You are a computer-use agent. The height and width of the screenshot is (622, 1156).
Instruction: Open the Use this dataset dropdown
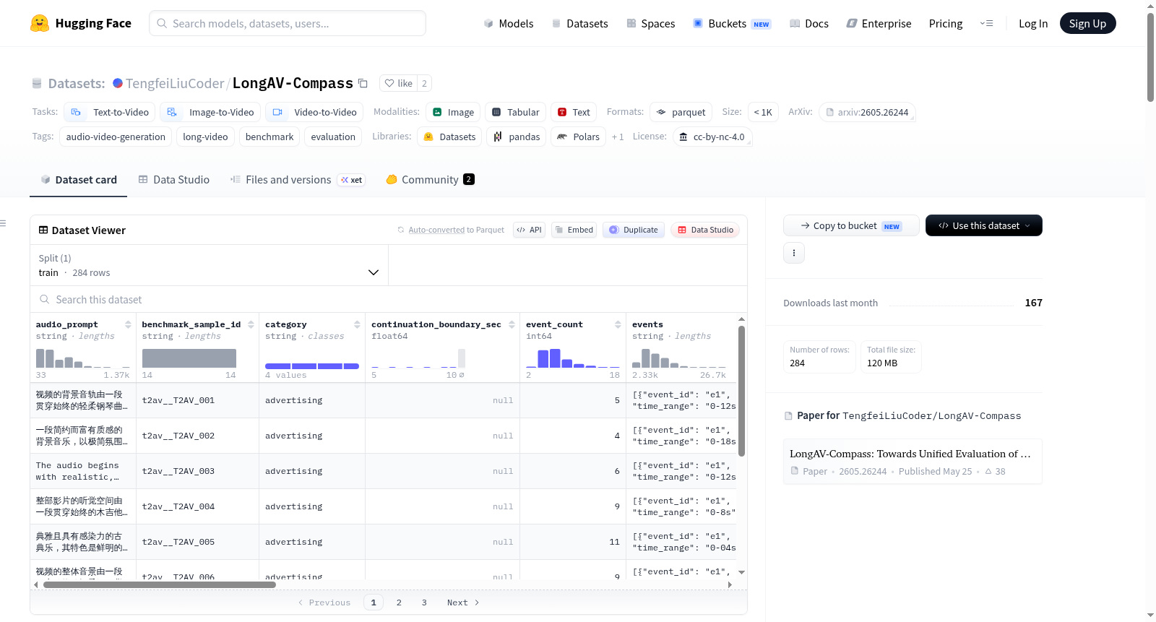(983, 225)
